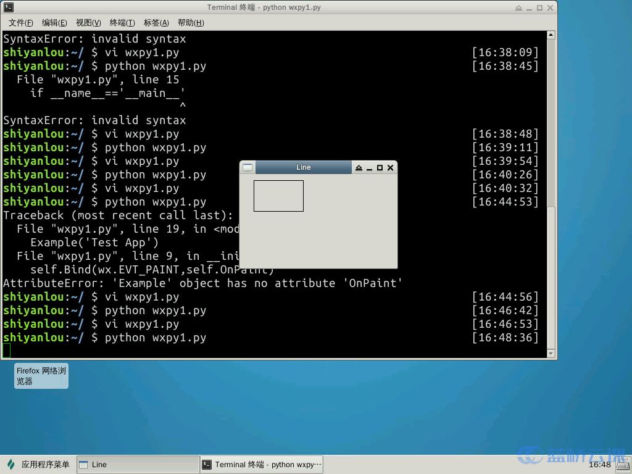Roll up the Terminal window with the shade icon
This screenshot has height=474, width=632.
click(x=519, y=8)
